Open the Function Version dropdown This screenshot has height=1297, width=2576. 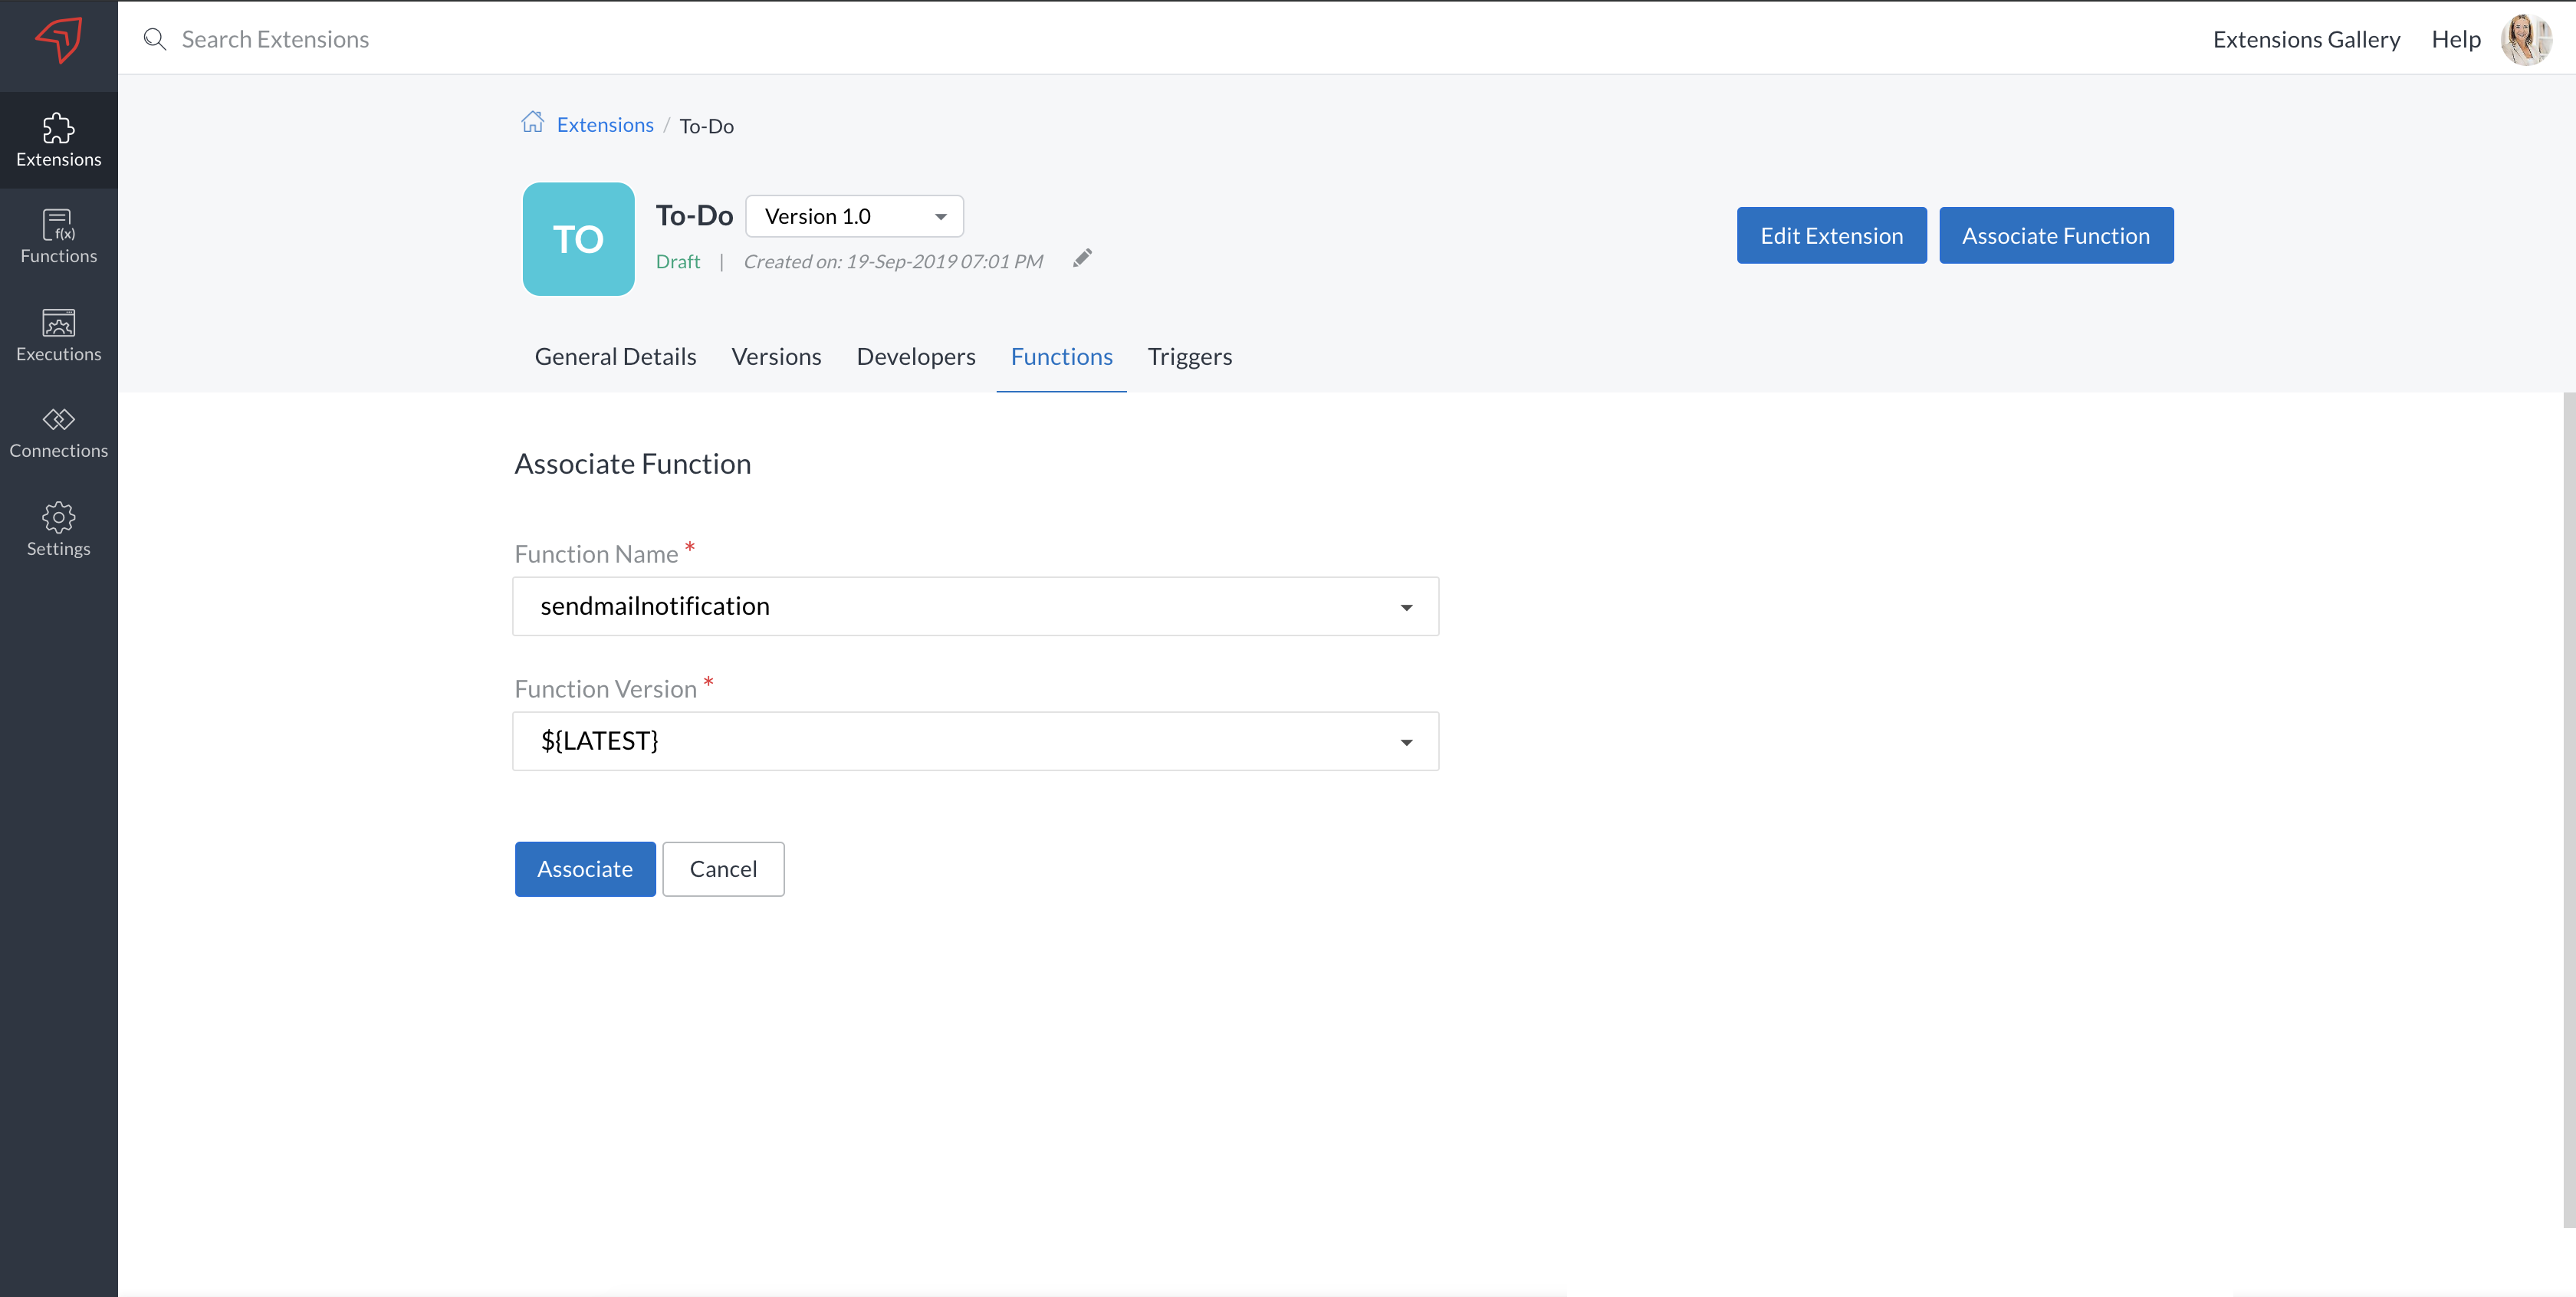point(975,741)
